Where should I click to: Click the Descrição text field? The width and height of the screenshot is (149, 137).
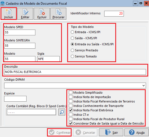[75, 72]
